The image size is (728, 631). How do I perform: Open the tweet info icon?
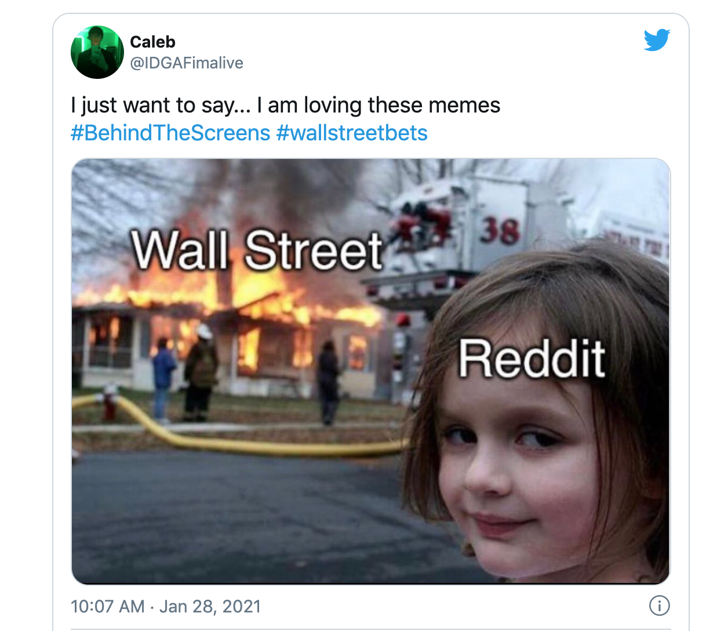point(659,605)
